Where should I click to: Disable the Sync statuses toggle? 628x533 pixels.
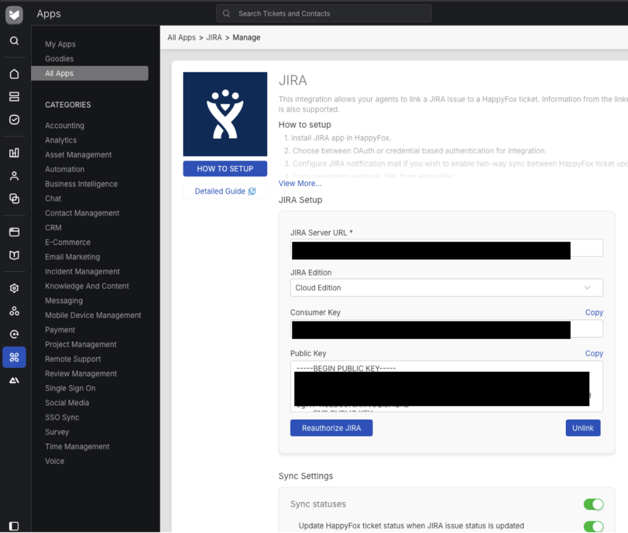[x=593, y=504]
